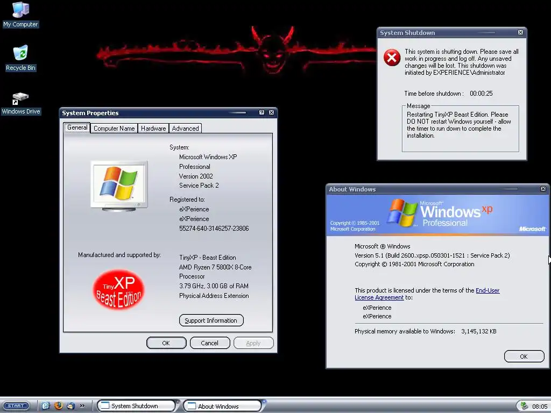The height and width of the screenshot is (413, 551).
Task: Click Cancel in System Properties
Action: click(210, 343)
